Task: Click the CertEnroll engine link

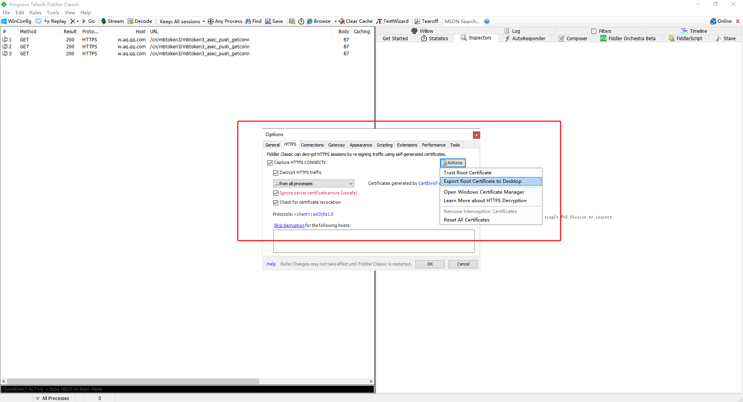Action: (428, 183)
